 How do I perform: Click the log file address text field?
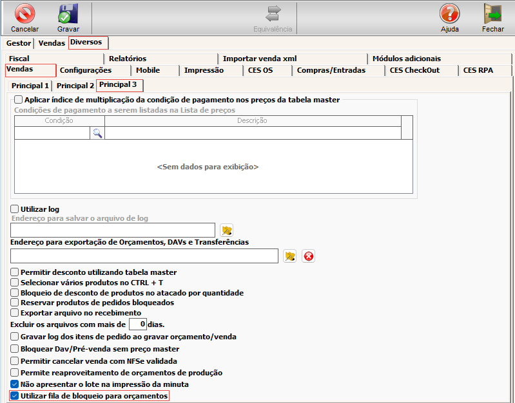click(x=113, y=230)
